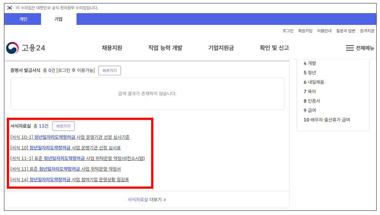Expand 서식자료실 더보기 to see more forms
The width and height of the screenshot is (380, 215).
[146, 200]
